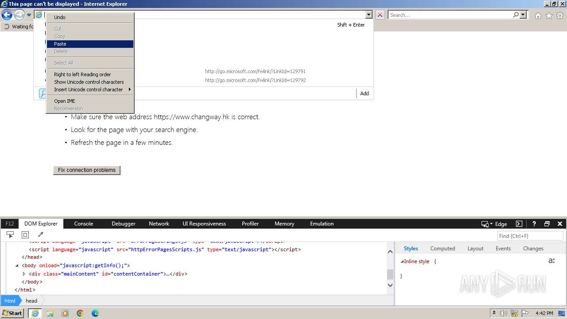Viewport: 567px width, 319px height.
Task: Click the head breadcrumb
Action: coord(31,301)
